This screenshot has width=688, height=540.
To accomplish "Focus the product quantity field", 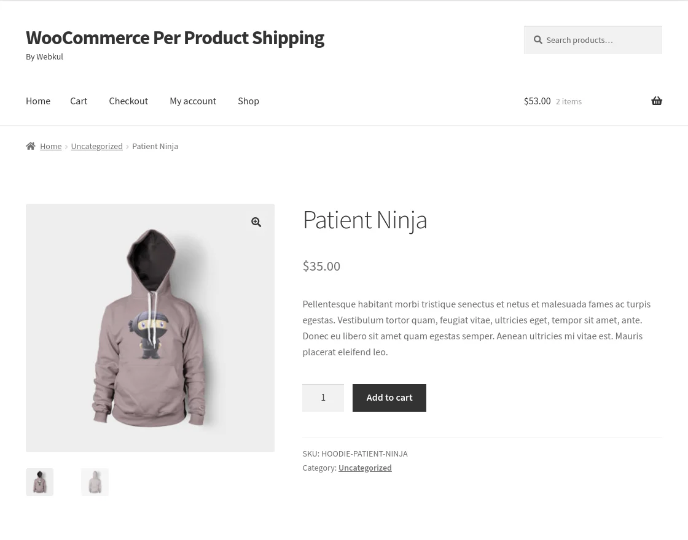I will [x=323, y=398].
